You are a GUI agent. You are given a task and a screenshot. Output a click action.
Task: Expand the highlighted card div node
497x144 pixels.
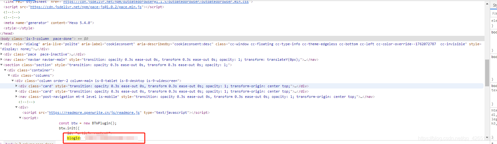(x=17, y=86)
